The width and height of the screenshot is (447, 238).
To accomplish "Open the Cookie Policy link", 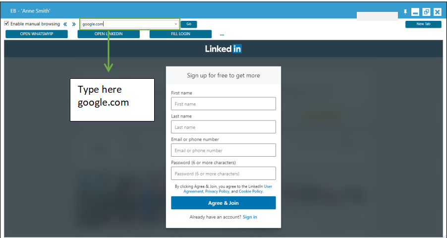I will pos(251,191).
